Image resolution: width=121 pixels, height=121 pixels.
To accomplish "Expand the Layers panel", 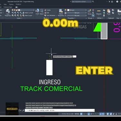I will pos(19,18).
